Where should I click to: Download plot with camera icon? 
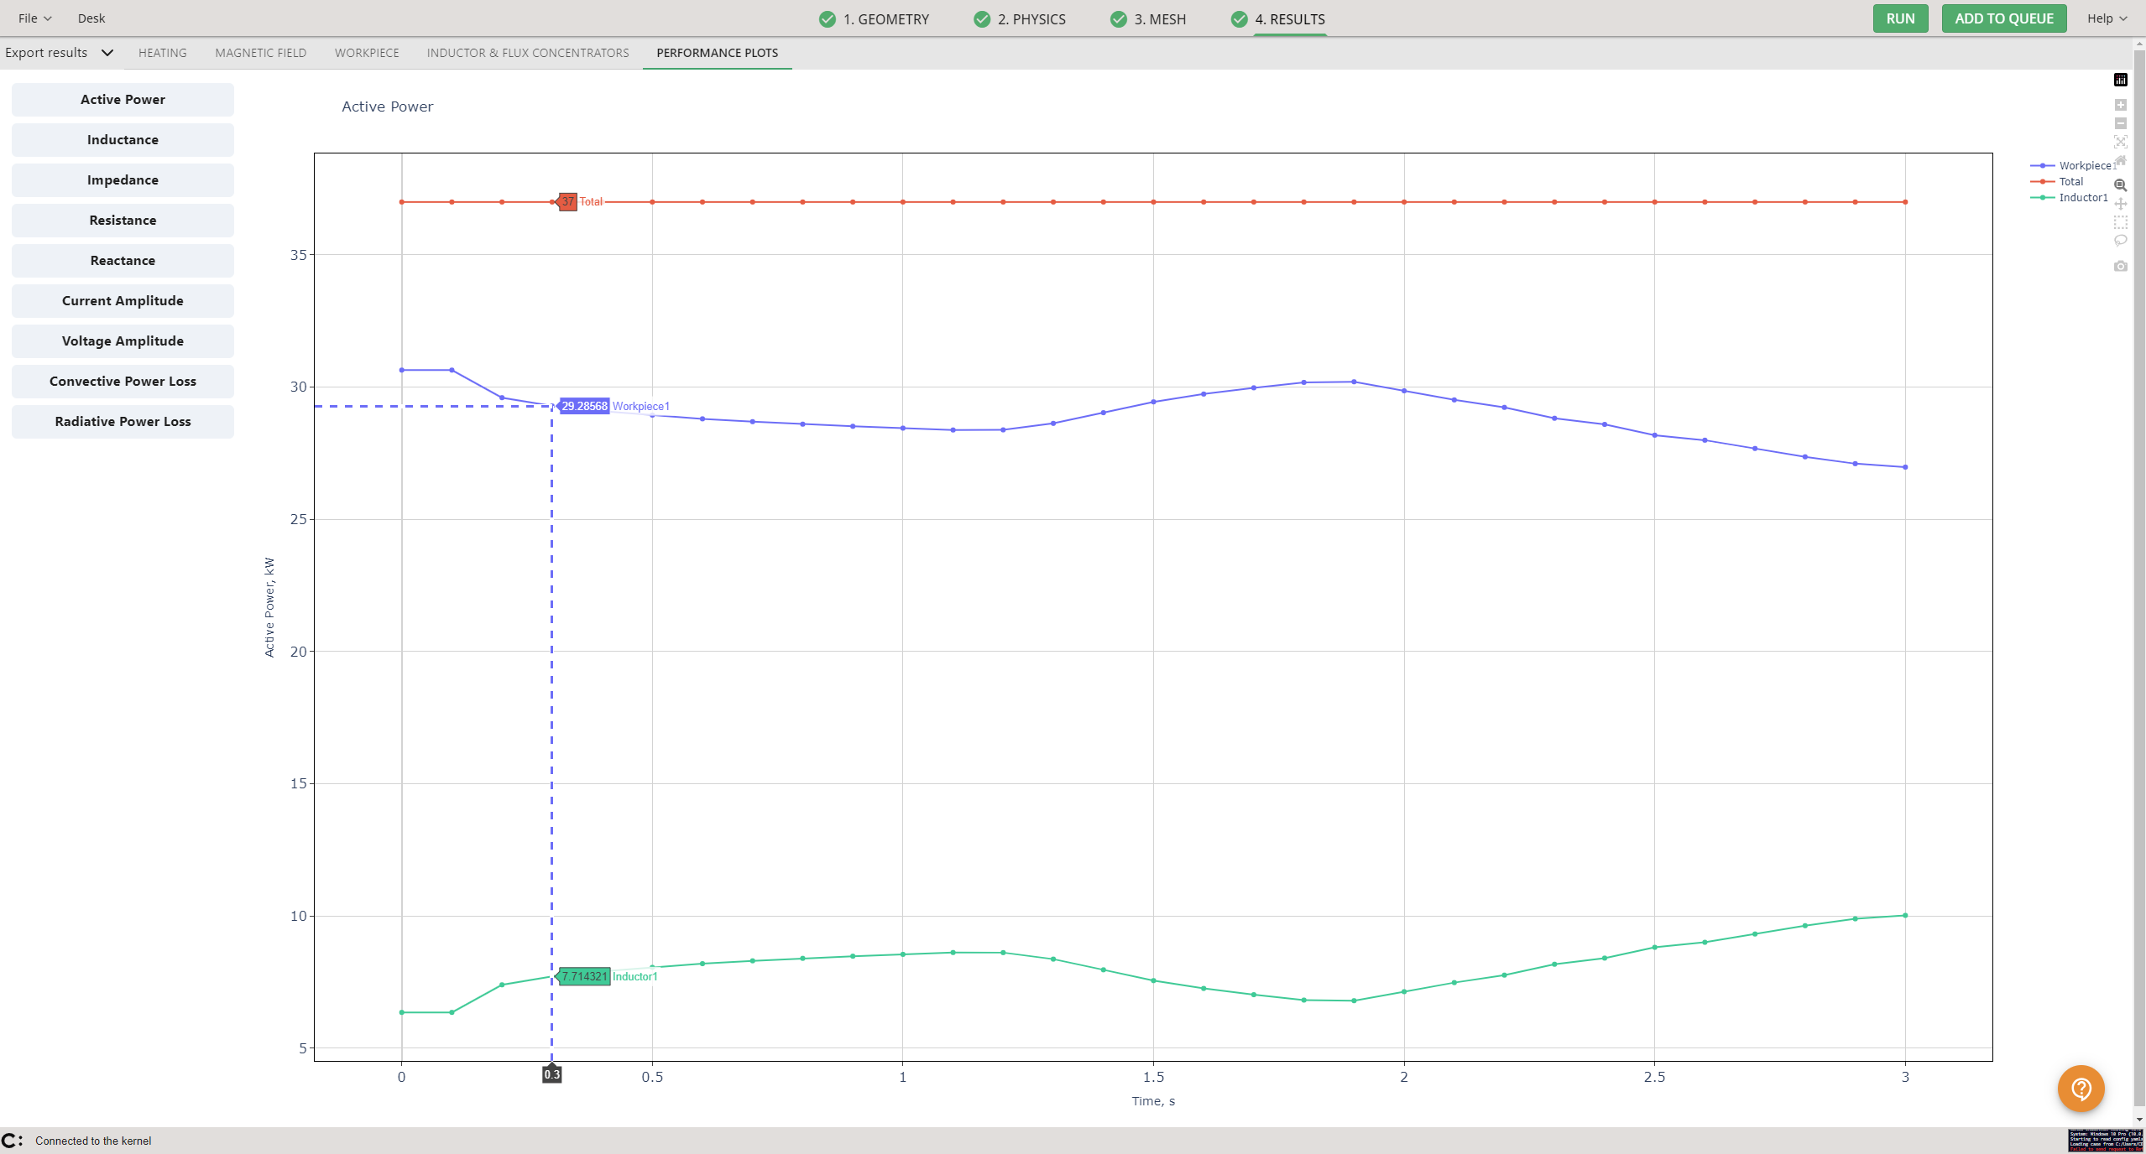click(x=2120, y=266)
